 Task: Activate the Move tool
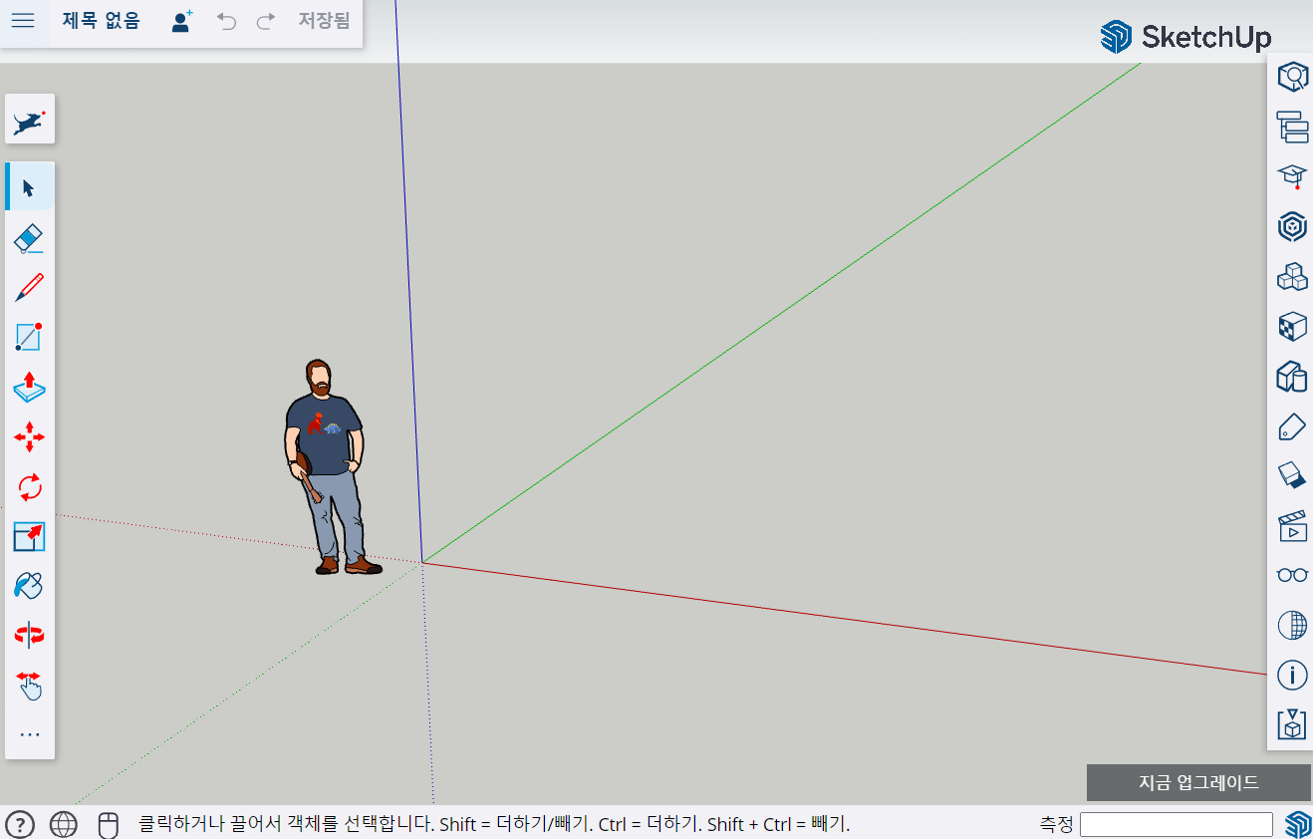[x=29, y=436]
